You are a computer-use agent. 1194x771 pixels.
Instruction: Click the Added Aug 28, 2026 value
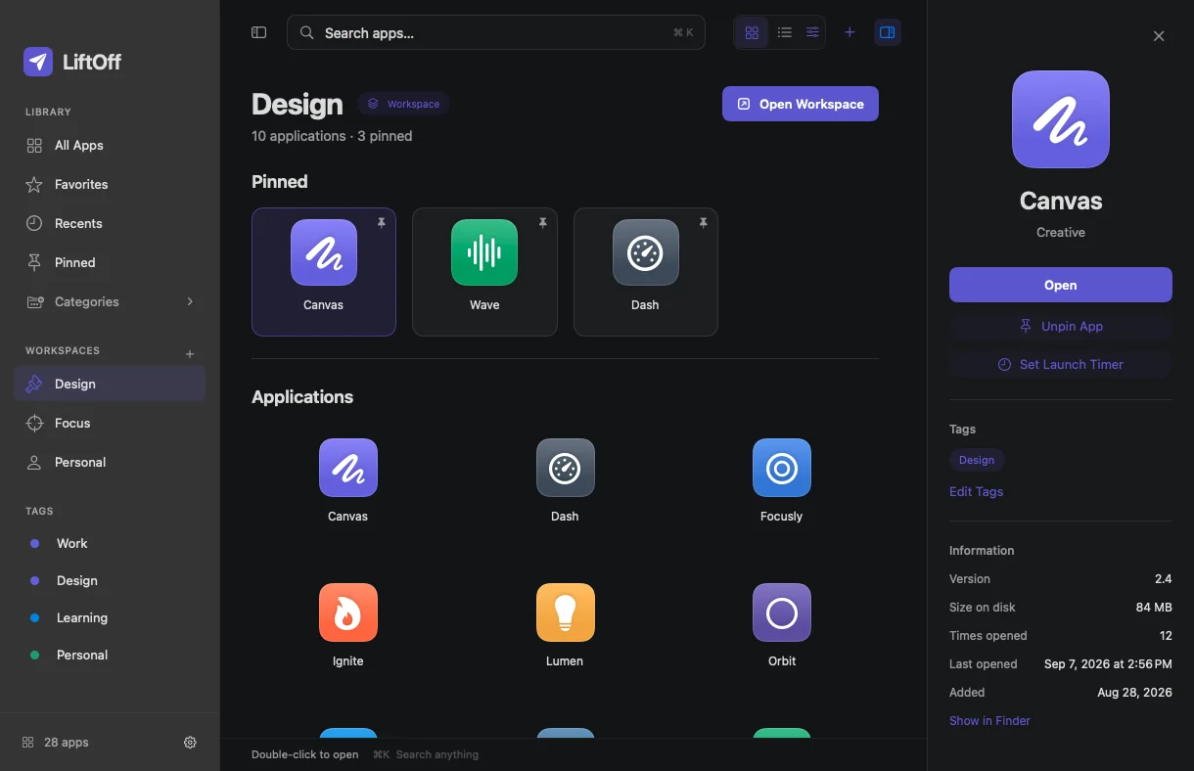click(x=1135, y=692)
